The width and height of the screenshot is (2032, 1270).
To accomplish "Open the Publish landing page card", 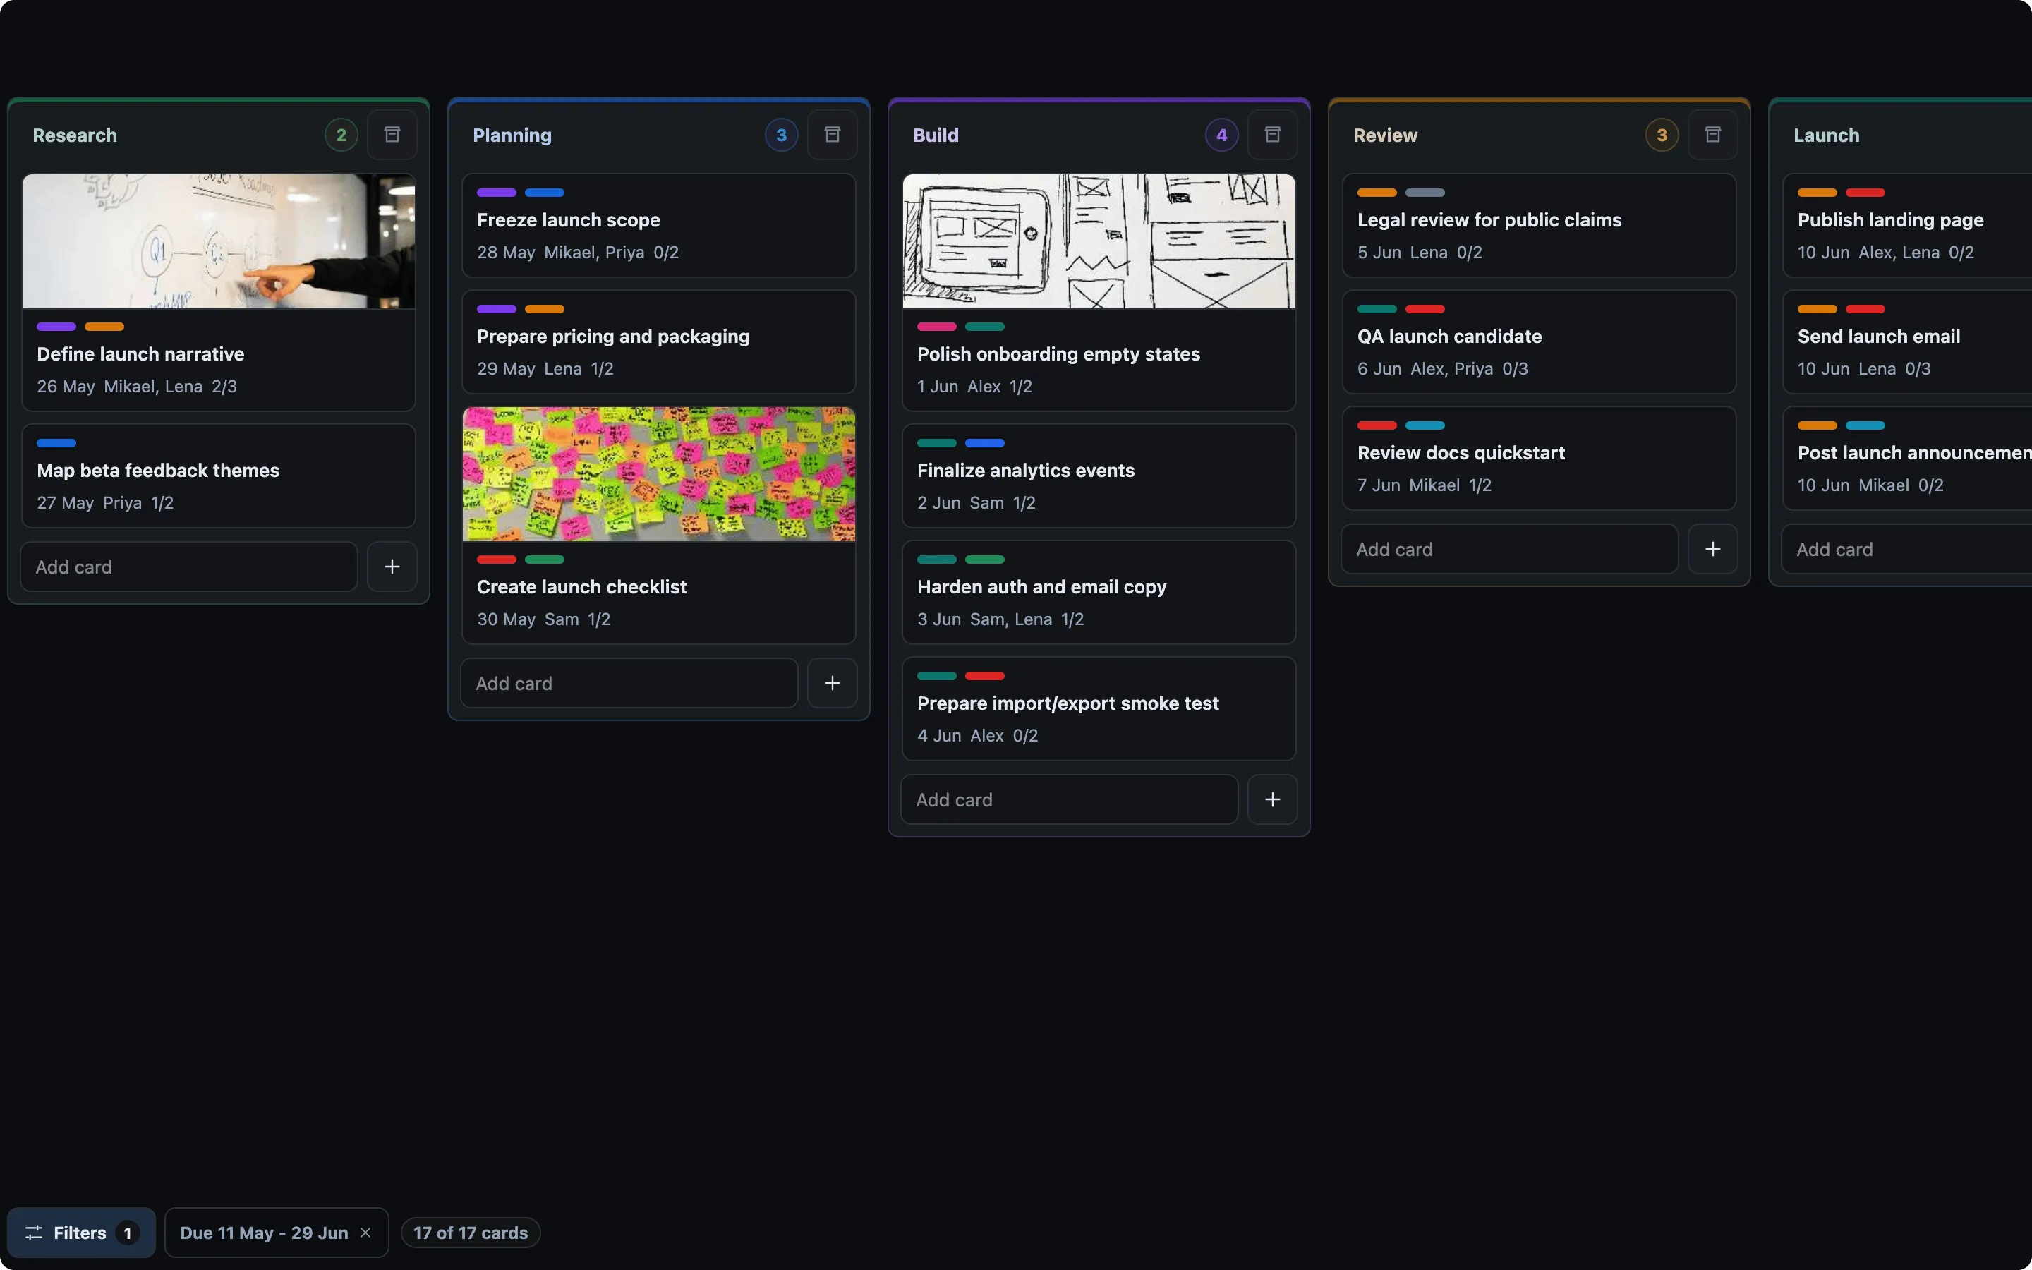I will click(1907, 225).
